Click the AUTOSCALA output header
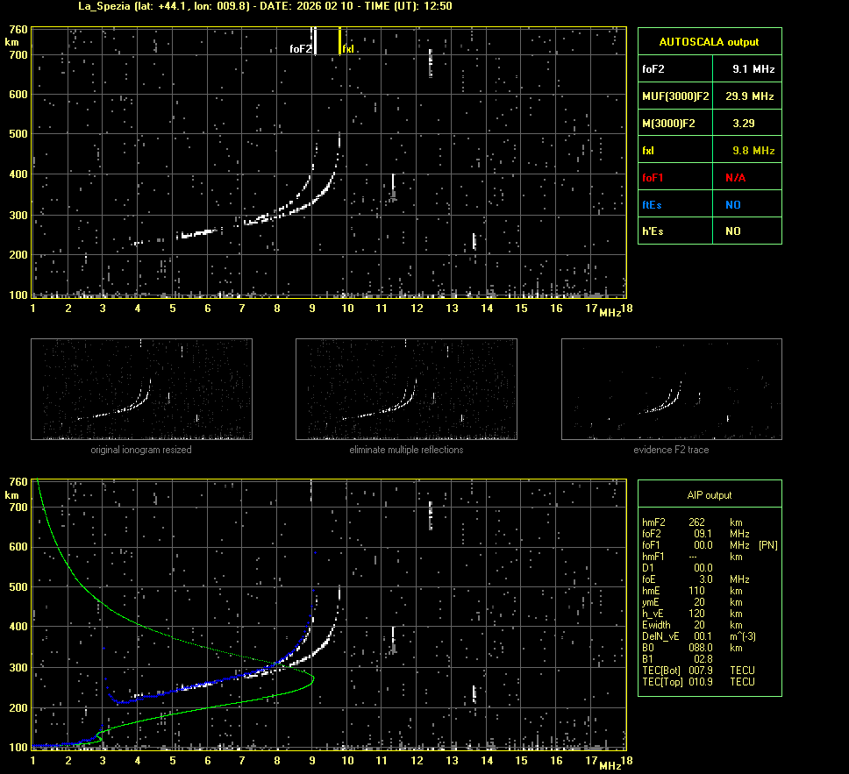The height and width of the screenshot is (774, 849). click(709, 41)
